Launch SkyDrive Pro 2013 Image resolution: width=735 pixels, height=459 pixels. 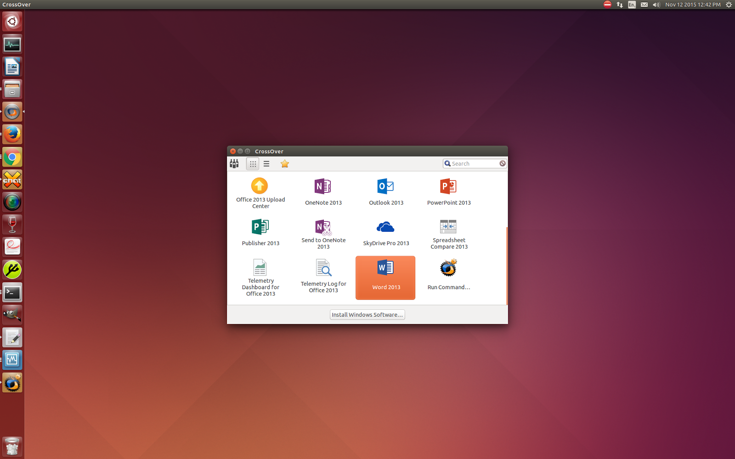point(386,233)
